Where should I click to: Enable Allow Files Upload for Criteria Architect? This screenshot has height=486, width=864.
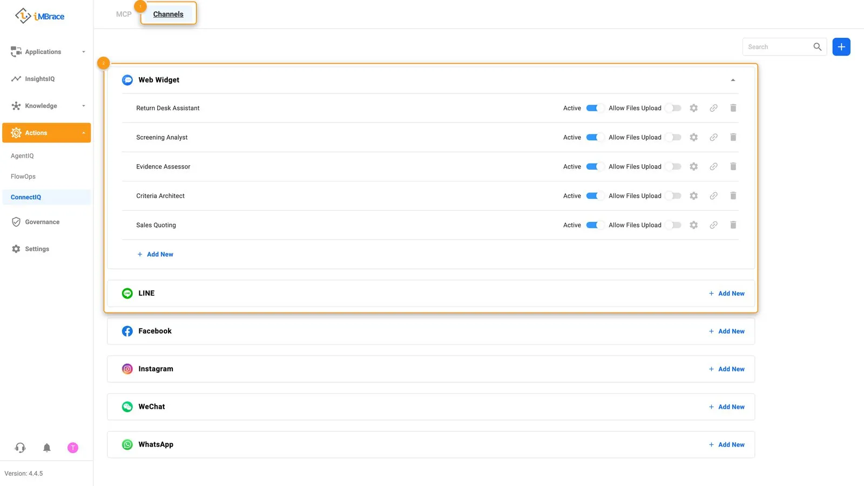pos(673,195)
